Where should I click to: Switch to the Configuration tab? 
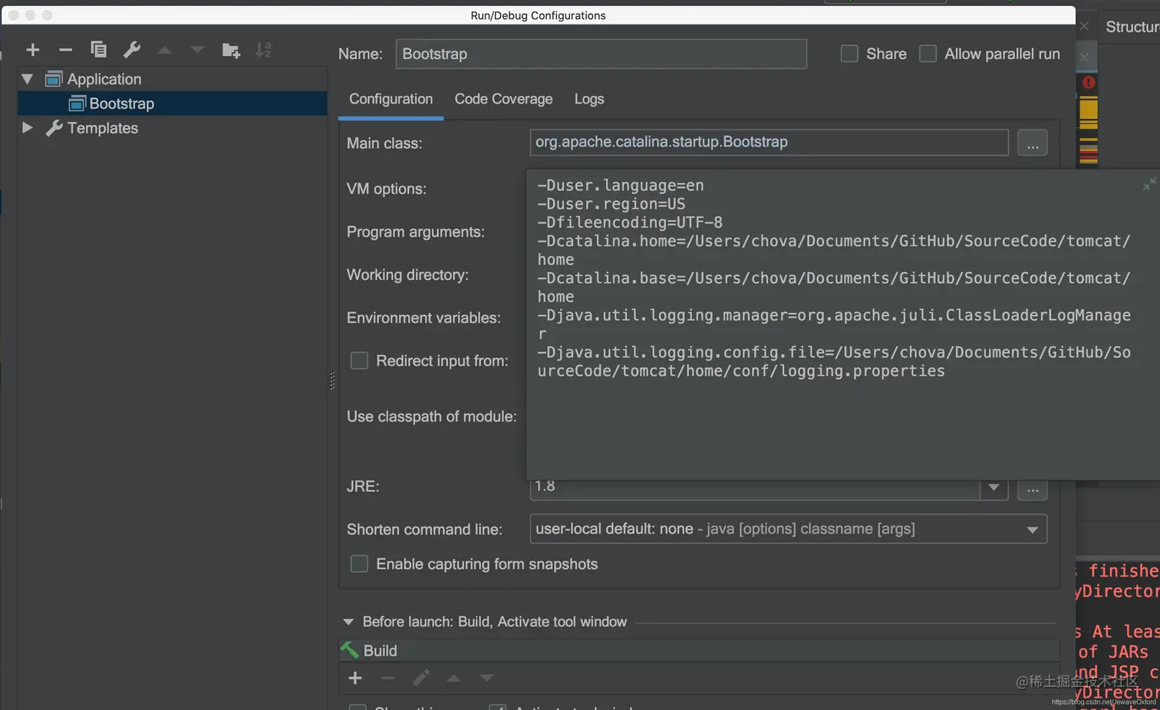pos(391,99)
